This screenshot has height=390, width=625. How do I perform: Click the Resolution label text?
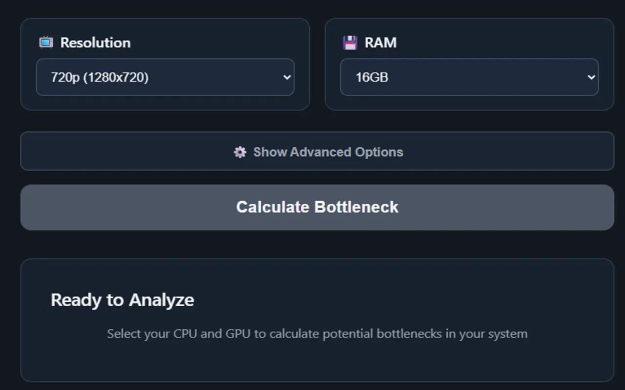pos(95,42)
